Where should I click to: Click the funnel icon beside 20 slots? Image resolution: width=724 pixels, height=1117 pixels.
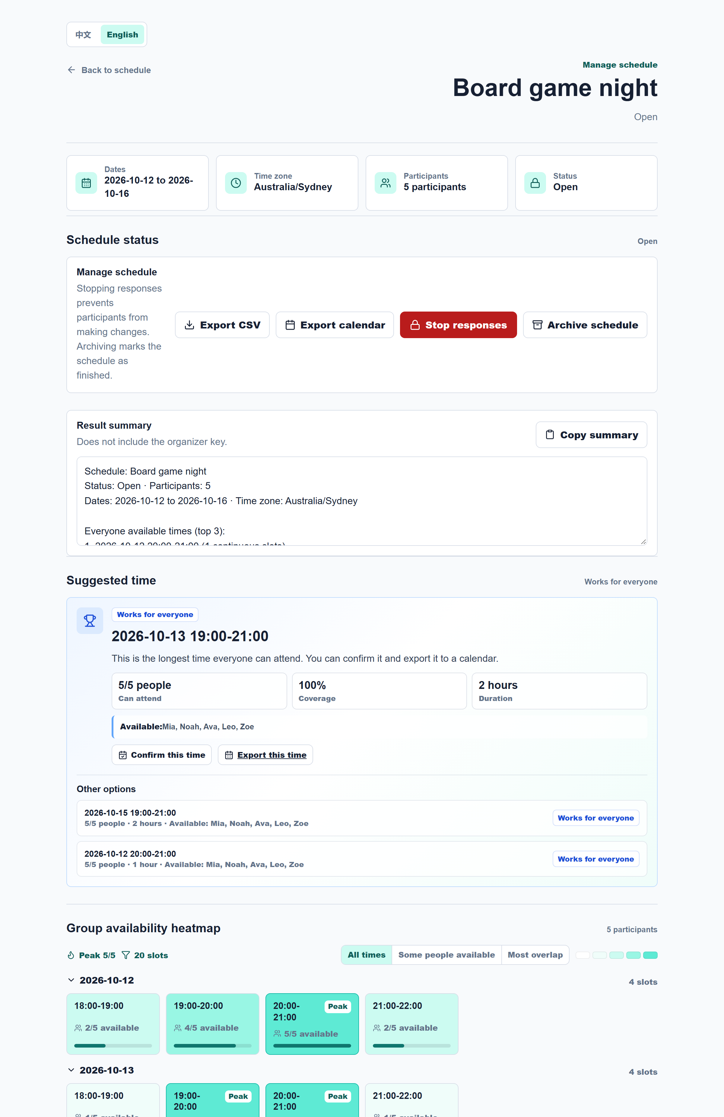[126, 955]
